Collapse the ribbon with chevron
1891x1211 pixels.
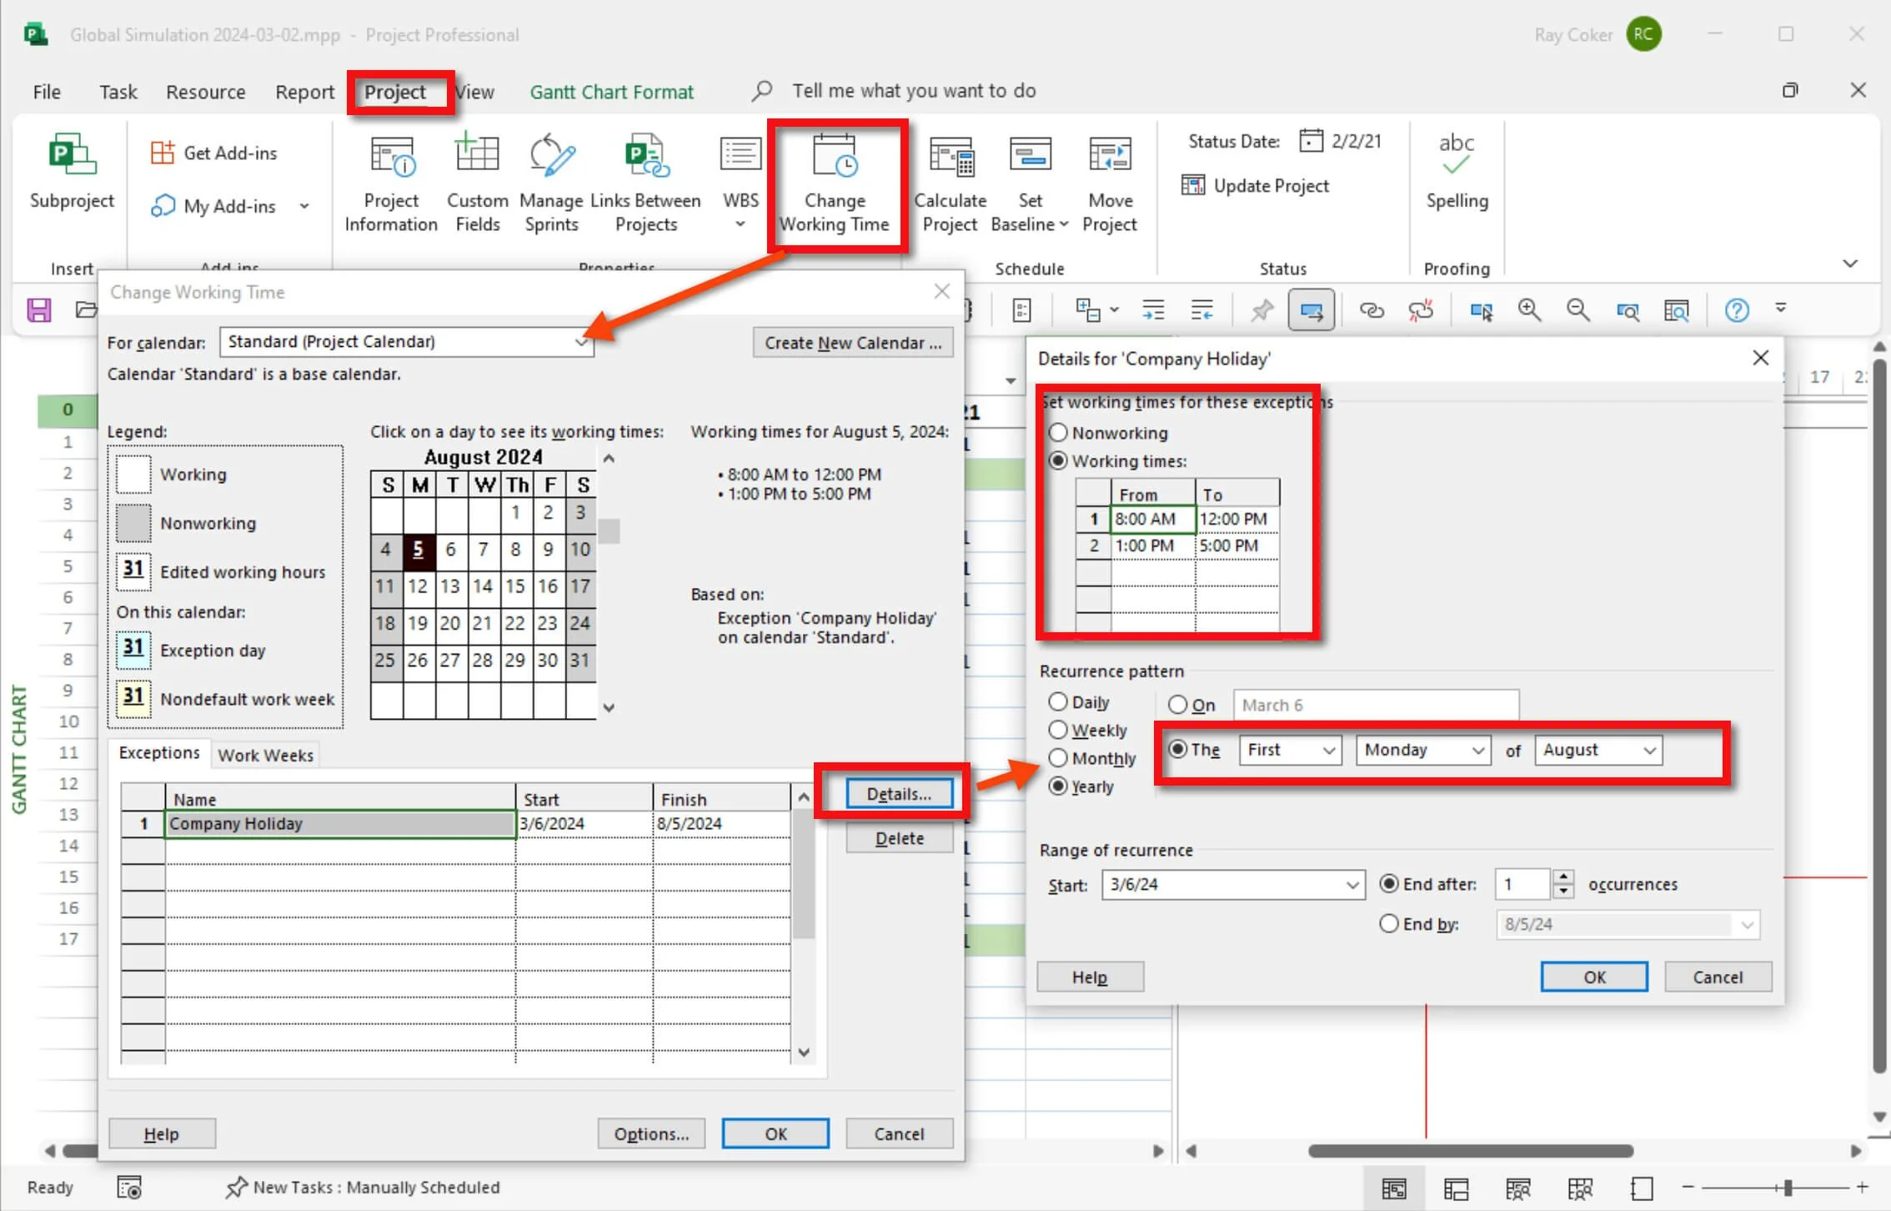[1850, 264]
